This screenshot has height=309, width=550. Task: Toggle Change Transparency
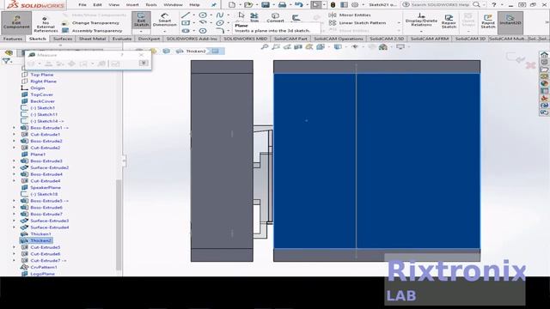[x=90, y=23]
